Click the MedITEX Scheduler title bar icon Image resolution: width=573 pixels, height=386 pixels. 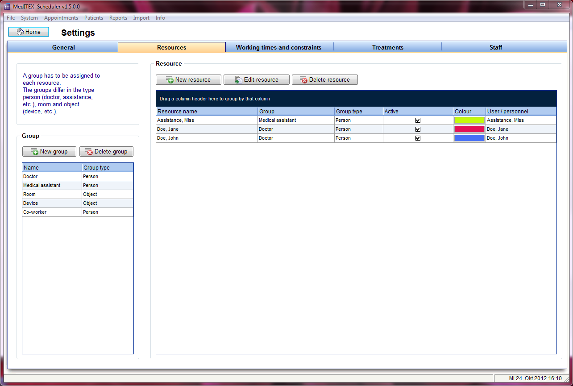click(x=7, y=6)
